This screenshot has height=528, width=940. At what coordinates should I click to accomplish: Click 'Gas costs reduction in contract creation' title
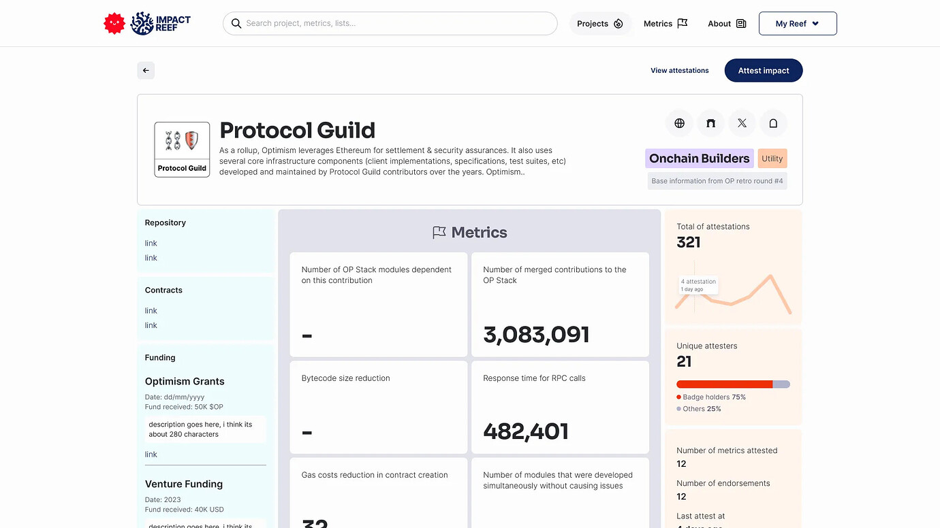click(x=375, y=475)
